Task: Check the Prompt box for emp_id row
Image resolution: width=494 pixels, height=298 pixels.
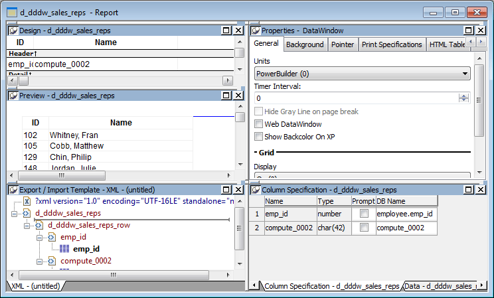Action: [363, 214]
